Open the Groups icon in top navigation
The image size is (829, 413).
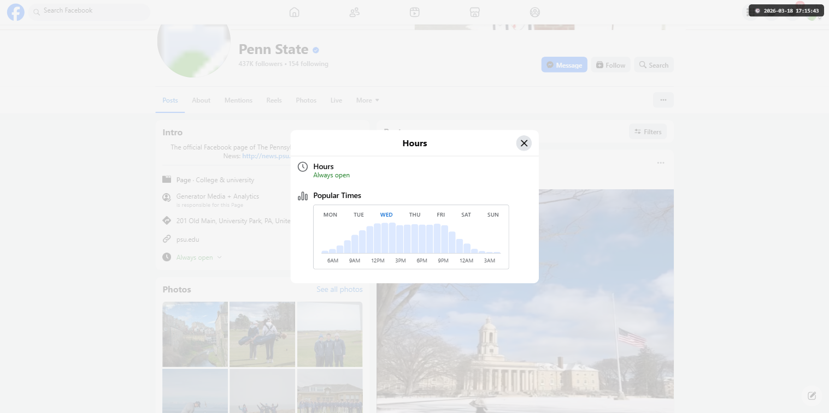coord(535,12)
